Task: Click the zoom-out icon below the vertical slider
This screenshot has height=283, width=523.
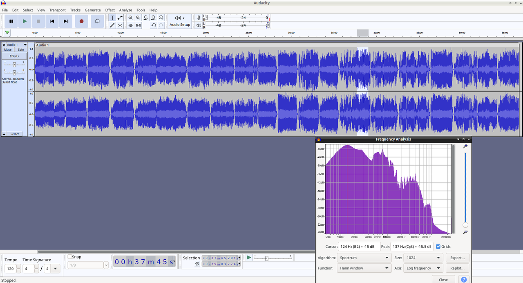Action: [465, 232]
